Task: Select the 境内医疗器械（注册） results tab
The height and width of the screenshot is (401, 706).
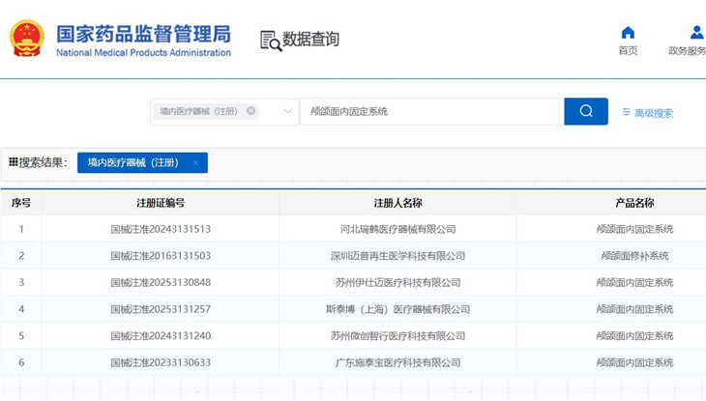Action: [132, 163]
